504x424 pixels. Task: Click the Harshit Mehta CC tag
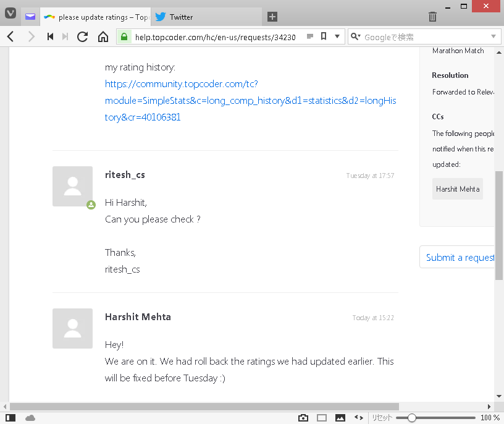(458, 189)
